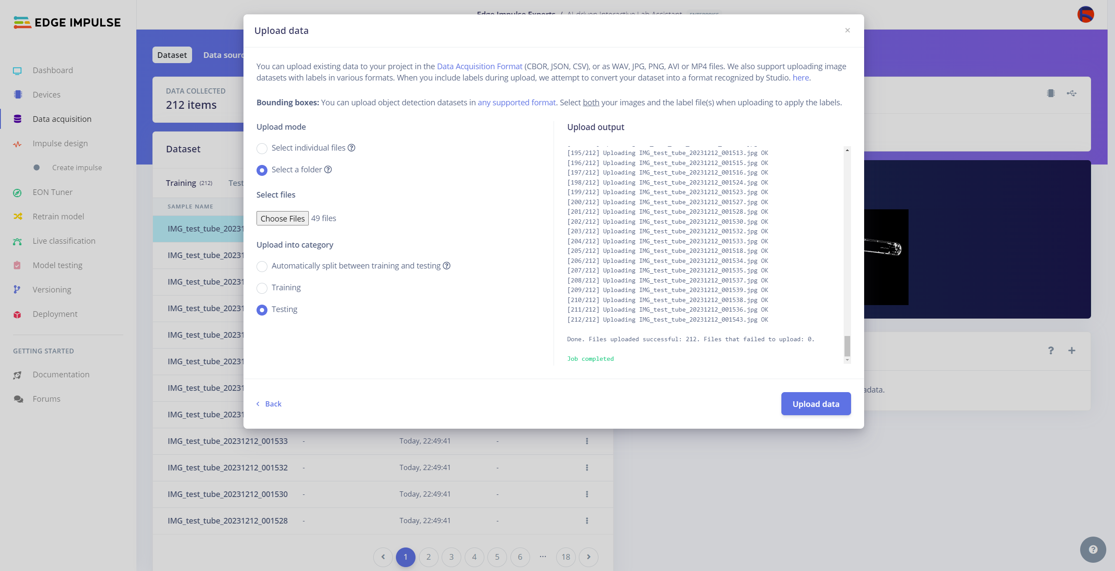Click the Data acquisition navigation icon
This screenshot has height=571, width=1115.
point(17,119)
